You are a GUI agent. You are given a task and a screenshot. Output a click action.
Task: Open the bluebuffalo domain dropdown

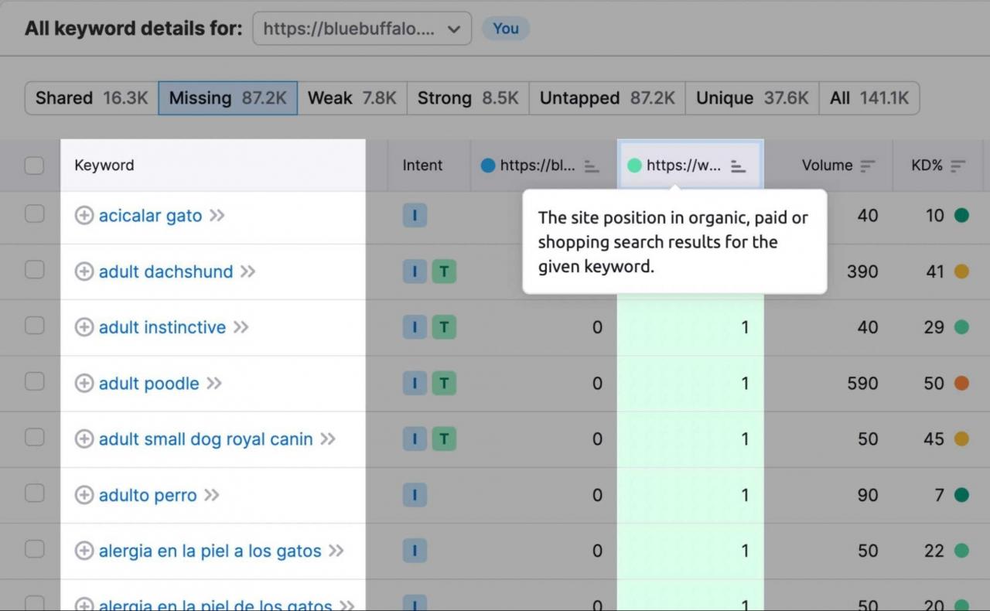[362, 29]
